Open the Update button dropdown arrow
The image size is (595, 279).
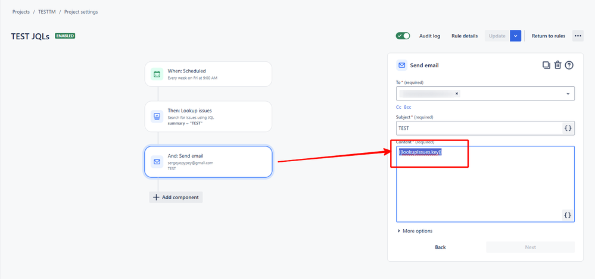pos(515,36)
